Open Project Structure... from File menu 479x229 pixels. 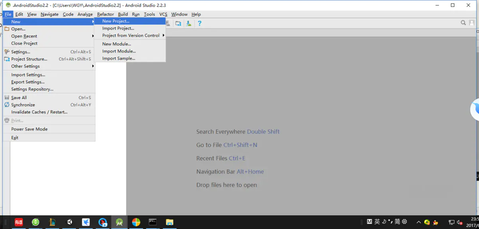(x=49, y=59)
